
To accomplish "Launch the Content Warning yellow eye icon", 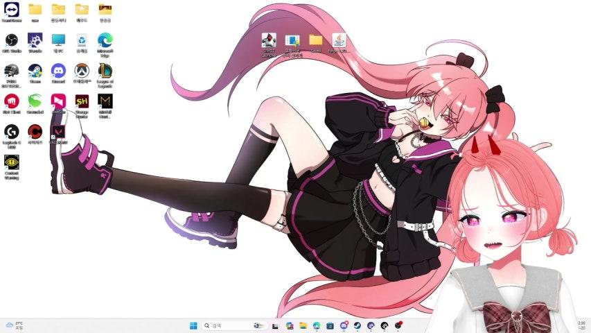I will tap(12, 162).
